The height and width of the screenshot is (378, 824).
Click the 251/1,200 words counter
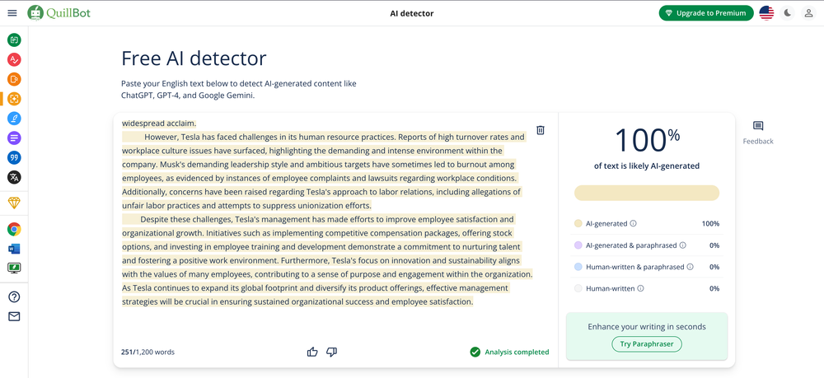[147, 352]
